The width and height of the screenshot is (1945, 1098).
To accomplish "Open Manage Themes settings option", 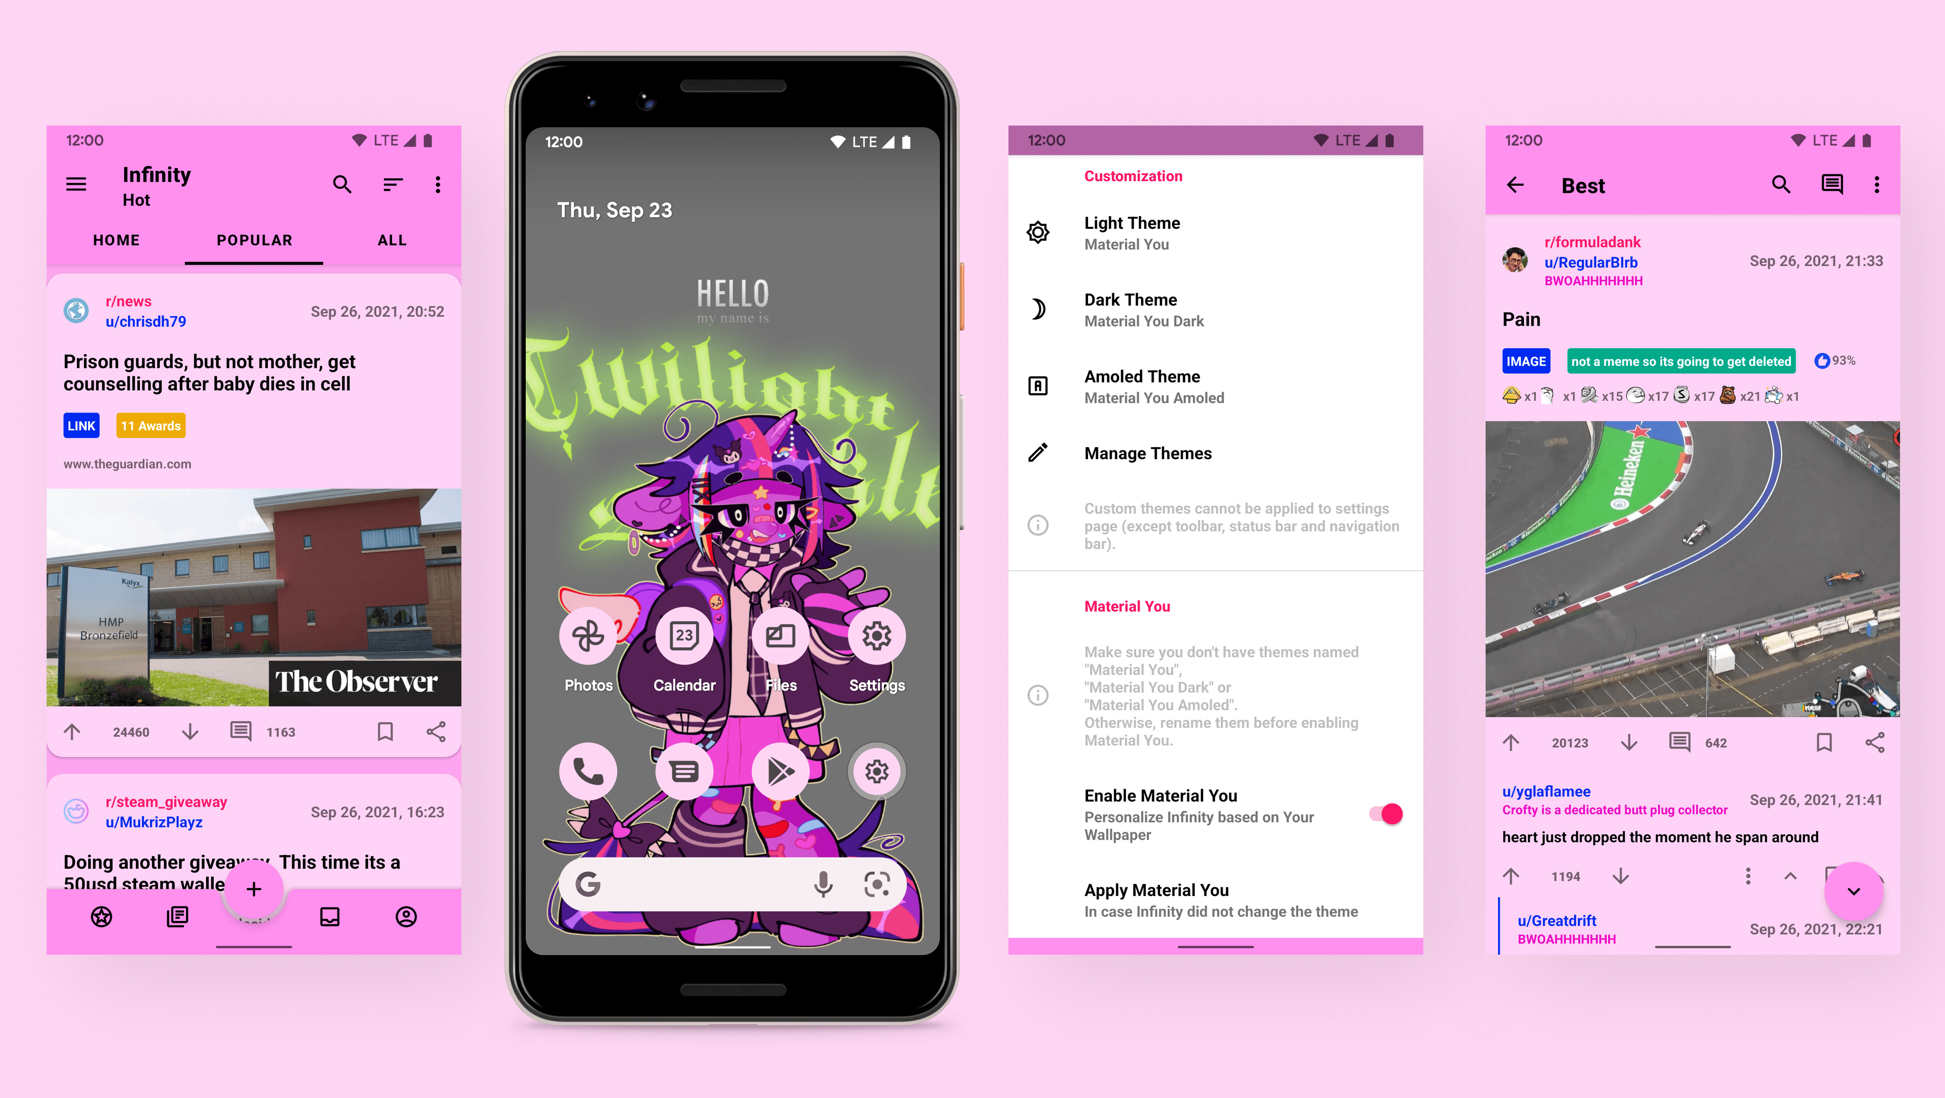I will pyautogui.click(x=1147, y=453).
